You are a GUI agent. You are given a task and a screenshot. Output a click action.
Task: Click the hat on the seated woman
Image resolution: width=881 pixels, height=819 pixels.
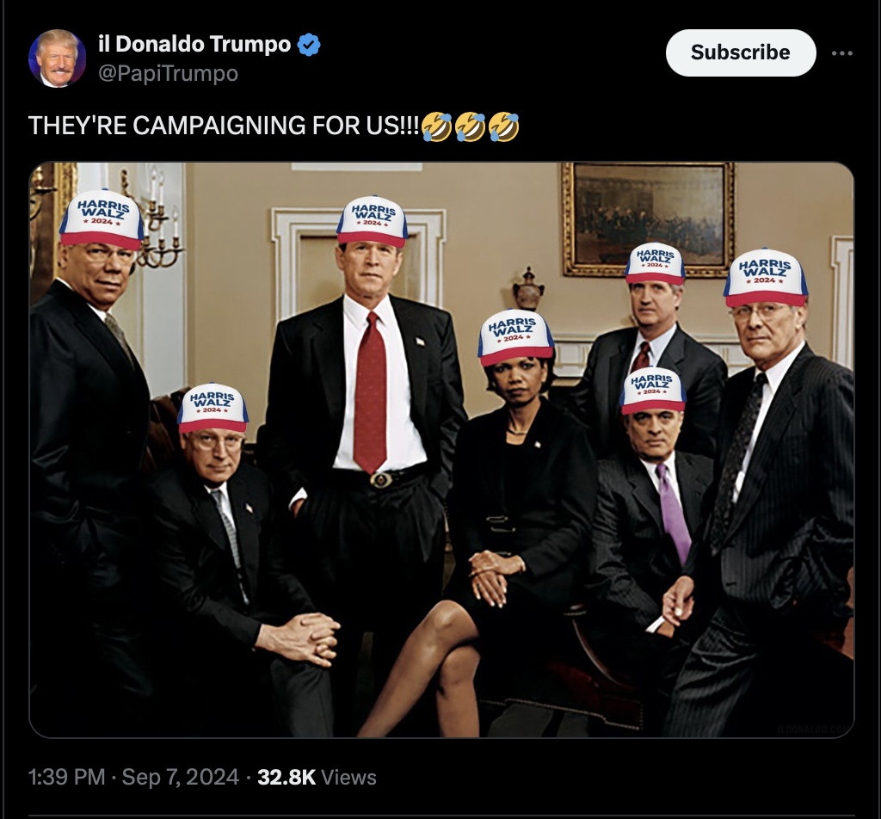(x=514, y=337)
